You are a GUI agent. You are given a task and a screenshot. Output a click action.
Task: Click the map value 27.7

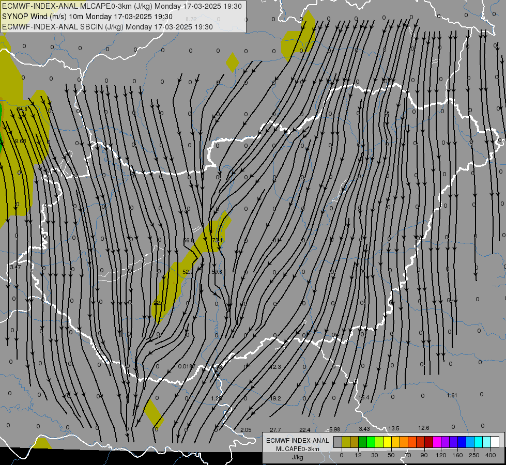275,430
